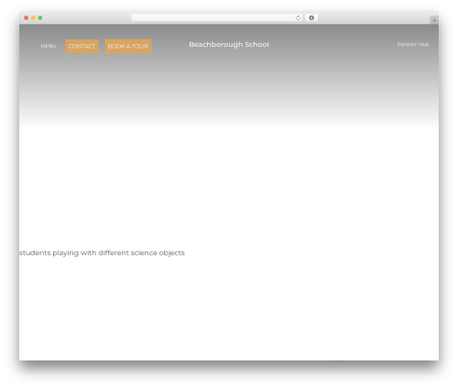This screenshot has height=388, width=458.
Task: Click the CONTACT button
Action: click(82, 46)
